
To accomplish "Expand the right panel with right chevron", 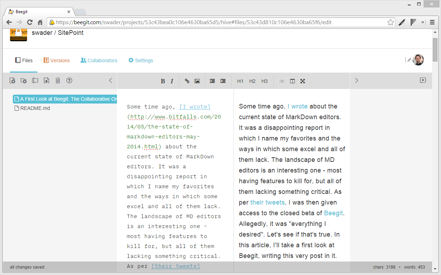I will (x=357, y=81).
